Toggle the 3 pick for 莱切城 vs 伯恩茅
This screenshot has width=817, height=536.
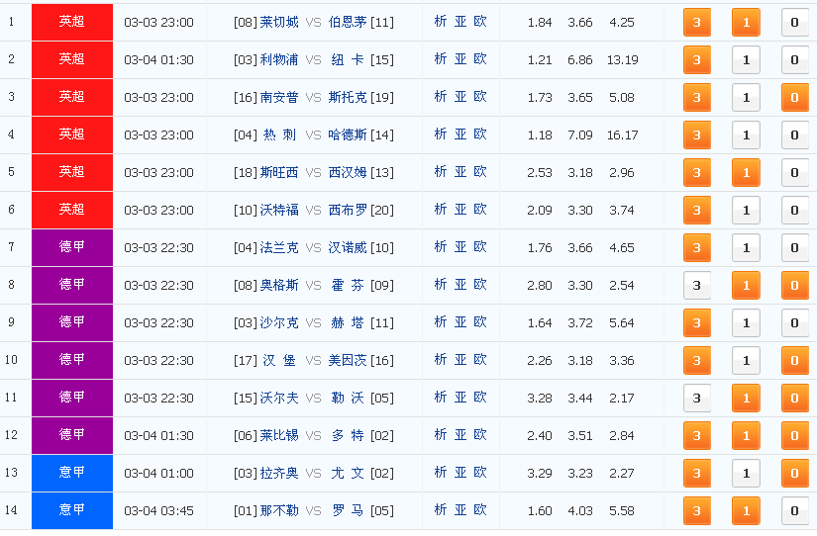point(696,23)
